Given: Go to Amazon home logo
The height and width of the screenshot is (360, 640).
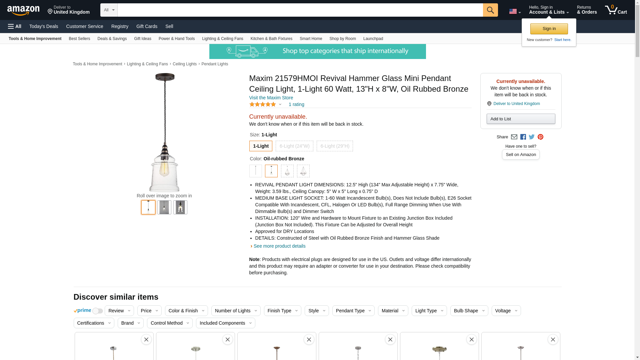Looking at the screenshot, I should click(23, 10).
